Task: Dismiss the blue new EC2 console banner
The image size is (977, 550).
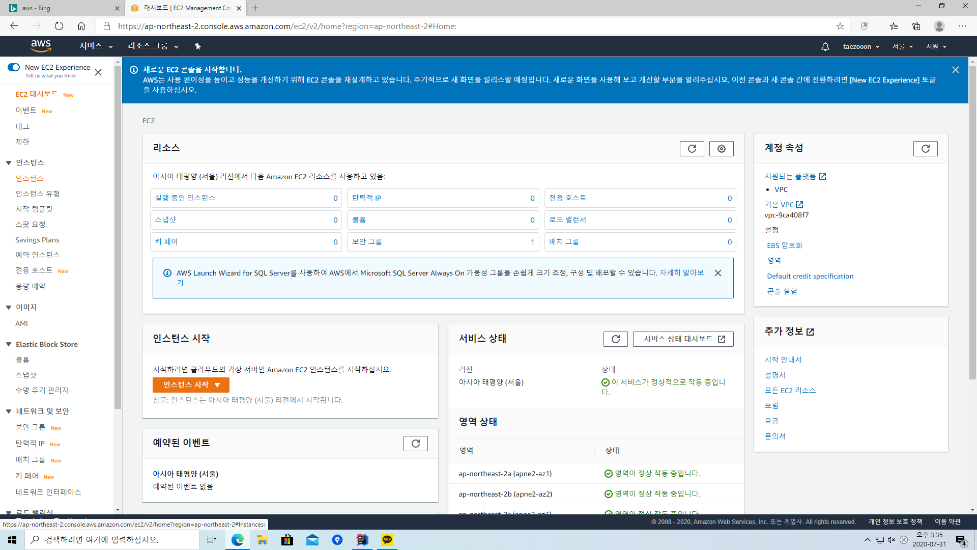Action: [x=955, y=70]
